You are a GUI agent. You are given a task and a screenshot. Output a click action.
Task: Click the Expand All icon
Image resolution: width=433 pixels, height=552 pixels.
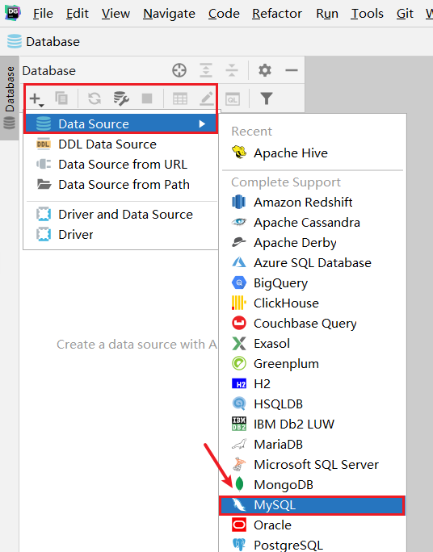pyautogui.click(x=206, y=70)
